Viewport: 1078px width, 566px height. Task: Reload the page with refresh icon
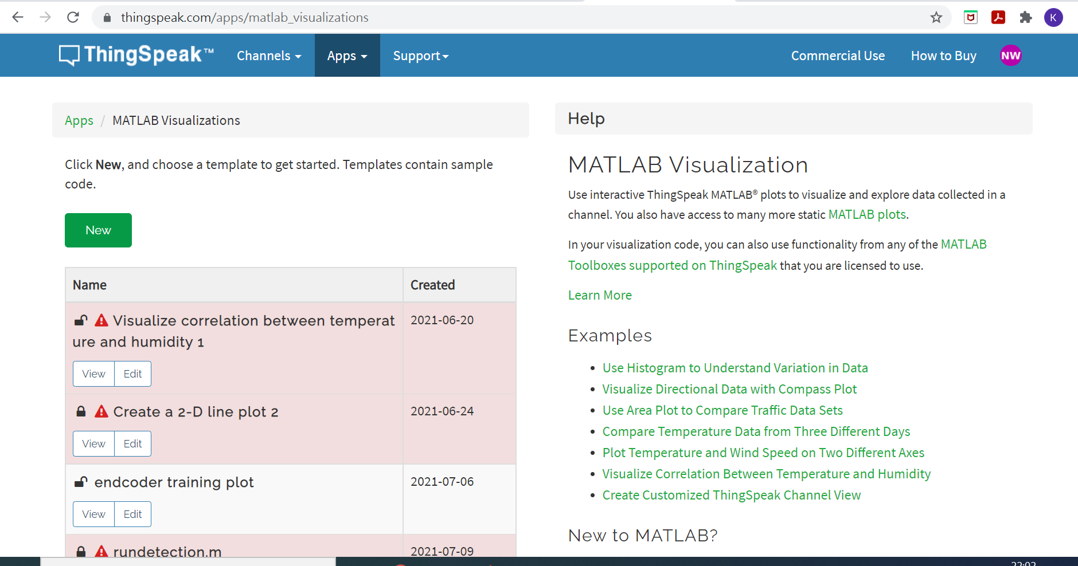pos(73,18)
